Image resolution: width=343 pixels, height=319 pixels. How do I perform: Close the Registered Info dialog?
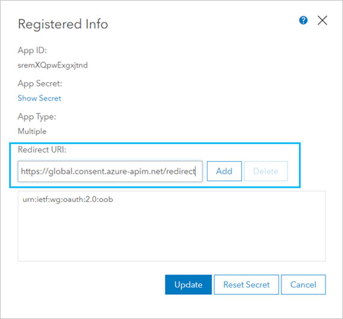pyautogui.click(x=322, y=20)
